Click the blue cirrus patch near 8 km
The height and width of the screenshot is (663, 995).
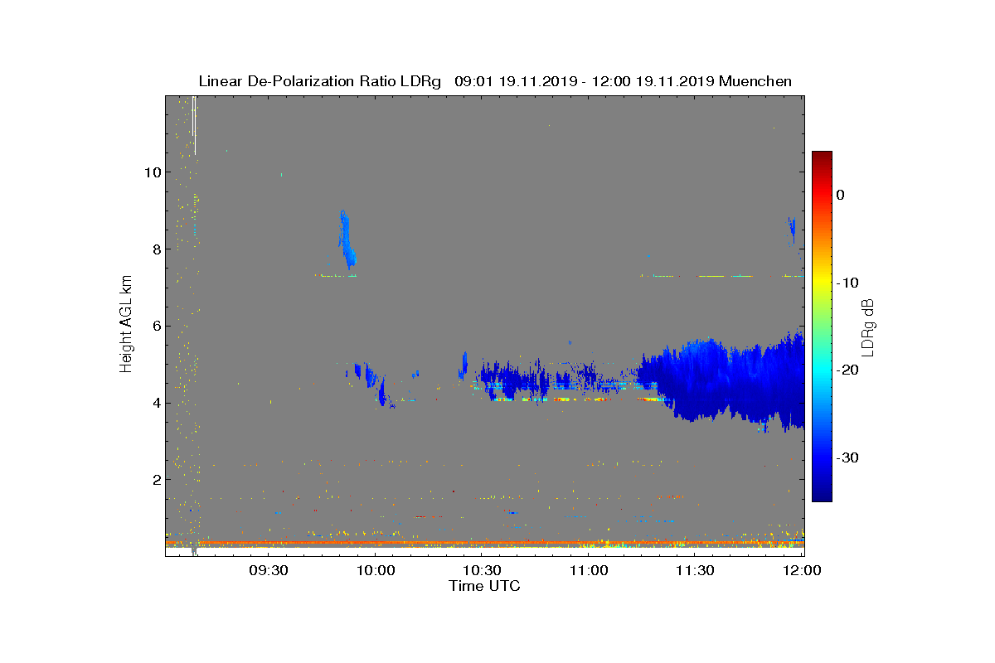346,239
